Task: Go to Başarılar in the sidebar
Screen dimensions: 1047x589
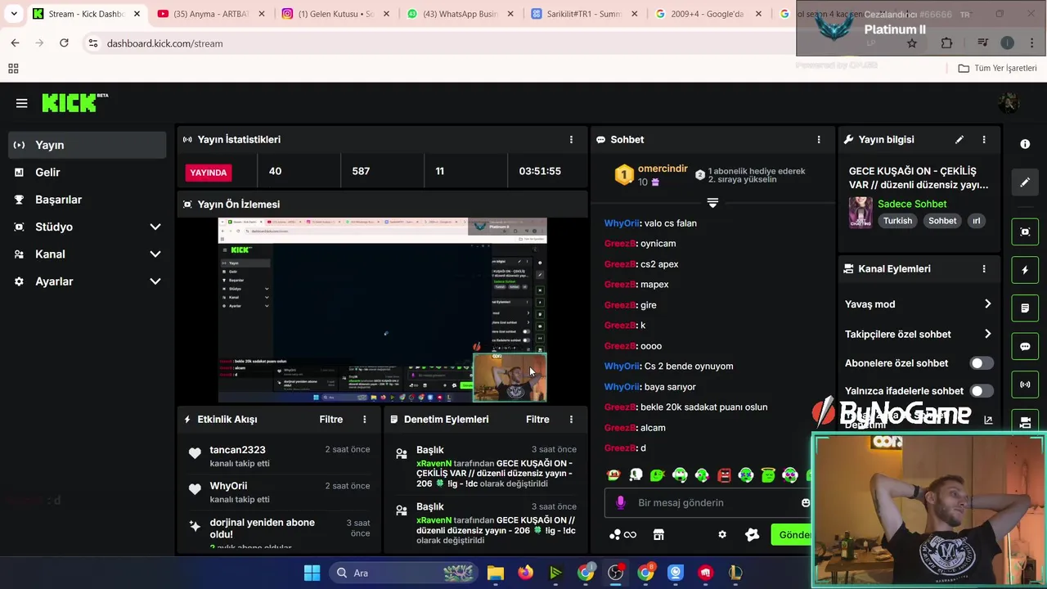Action: [88, 200]
